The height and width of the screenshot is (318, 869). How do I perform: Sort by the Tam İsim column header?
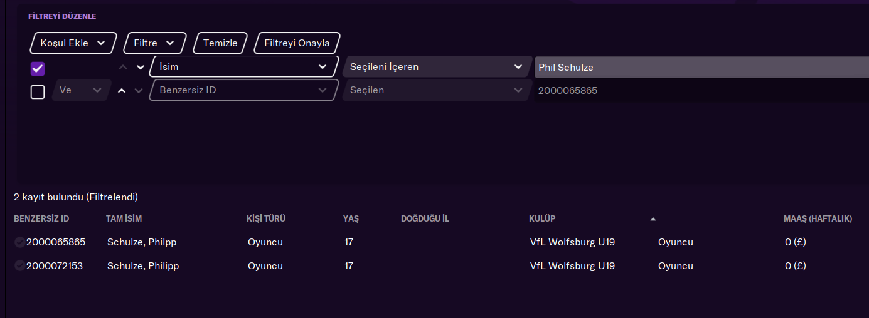point(129,219)
